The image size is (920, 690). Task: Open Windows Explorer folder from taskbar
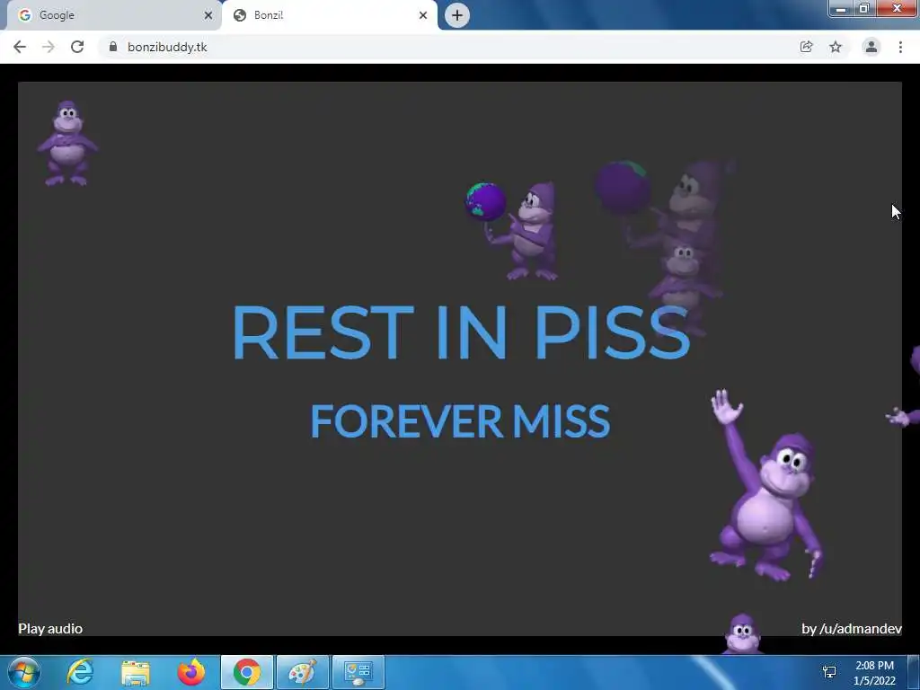[136, 672]
